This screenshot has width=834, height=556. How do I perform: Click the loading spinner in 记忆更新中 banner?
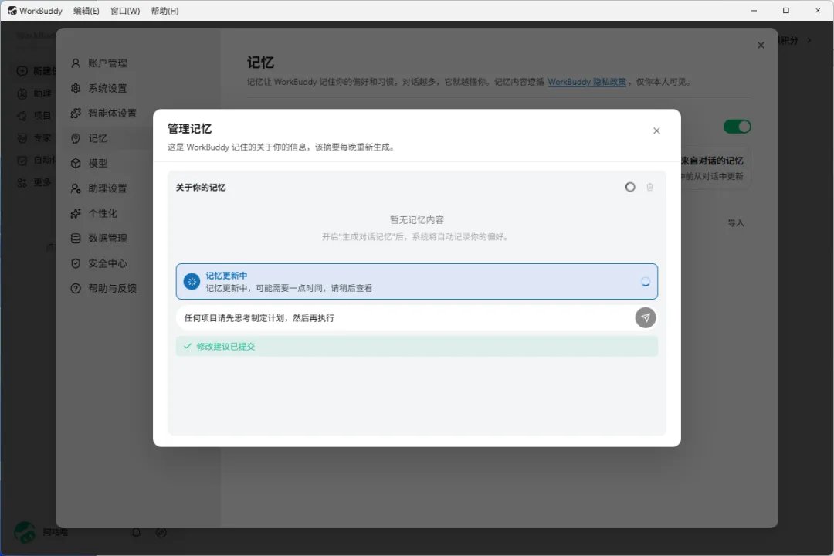[645, 281]
